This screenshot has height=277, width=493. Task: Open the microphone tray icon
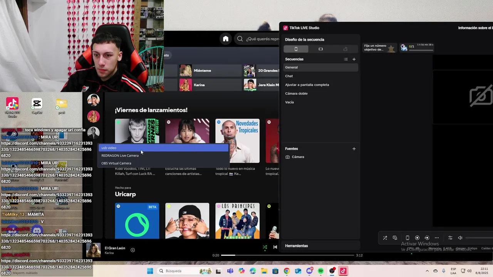click(x=444, y=271)
